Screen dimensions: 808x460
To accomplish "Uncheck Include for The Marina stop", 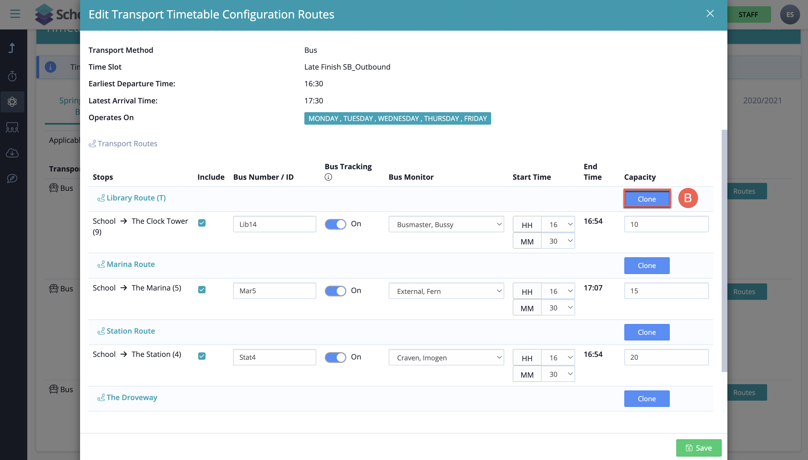I will [x=202, y=290].
